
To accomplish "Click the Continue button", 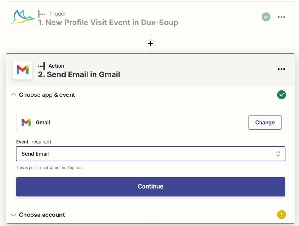I will [150, 186].
